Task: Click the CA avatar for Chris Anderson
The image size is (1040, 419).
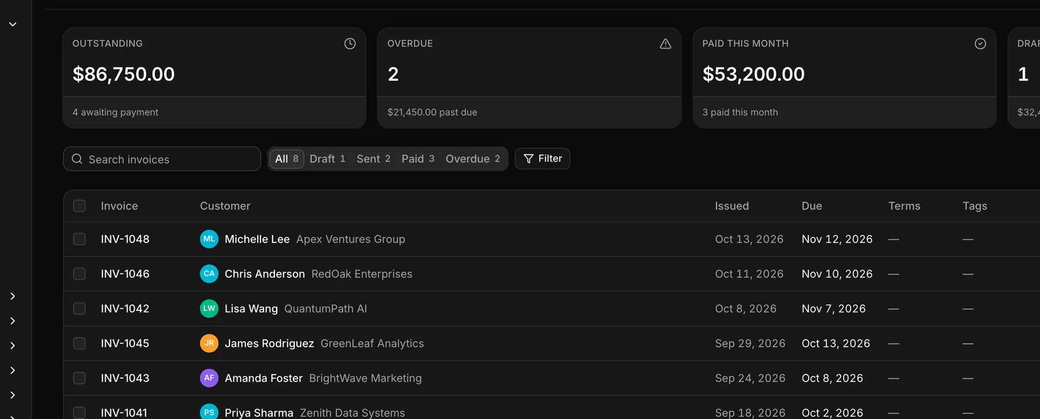Action: click(209, 274)
